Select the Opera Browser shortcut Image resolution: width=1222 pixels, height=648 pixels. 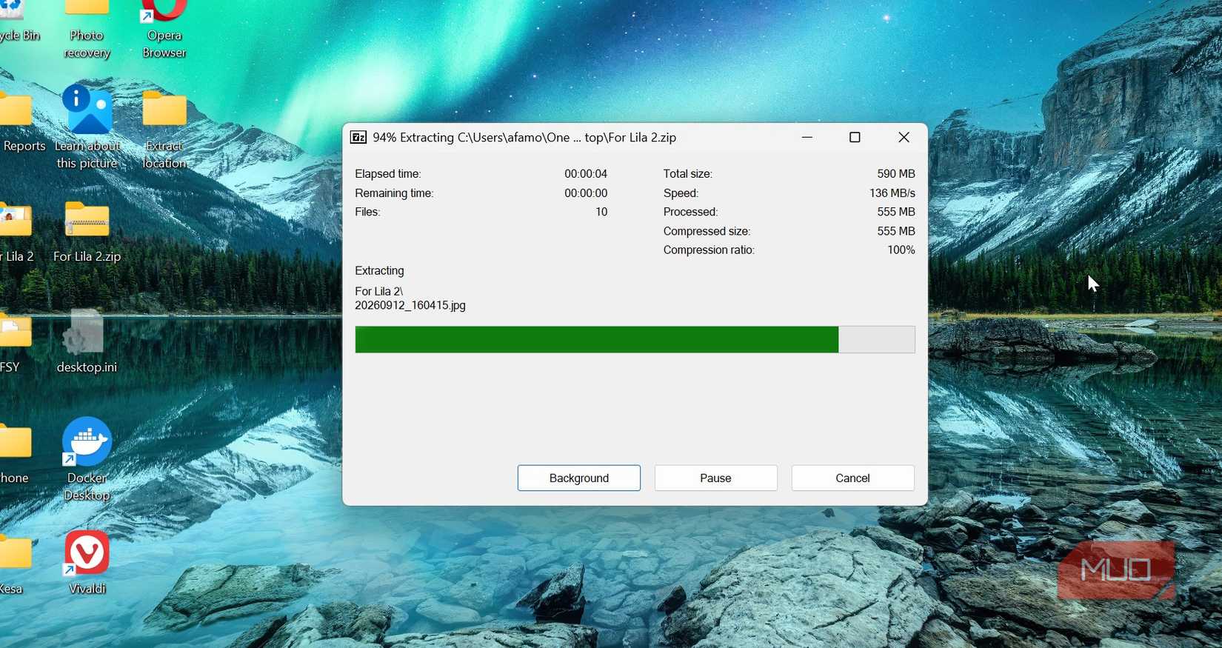(164, 30)
